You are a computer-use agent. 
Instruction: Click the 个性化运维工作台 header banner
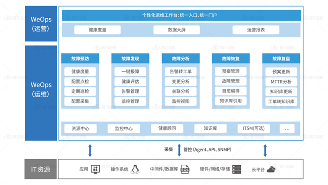[181, 15]
